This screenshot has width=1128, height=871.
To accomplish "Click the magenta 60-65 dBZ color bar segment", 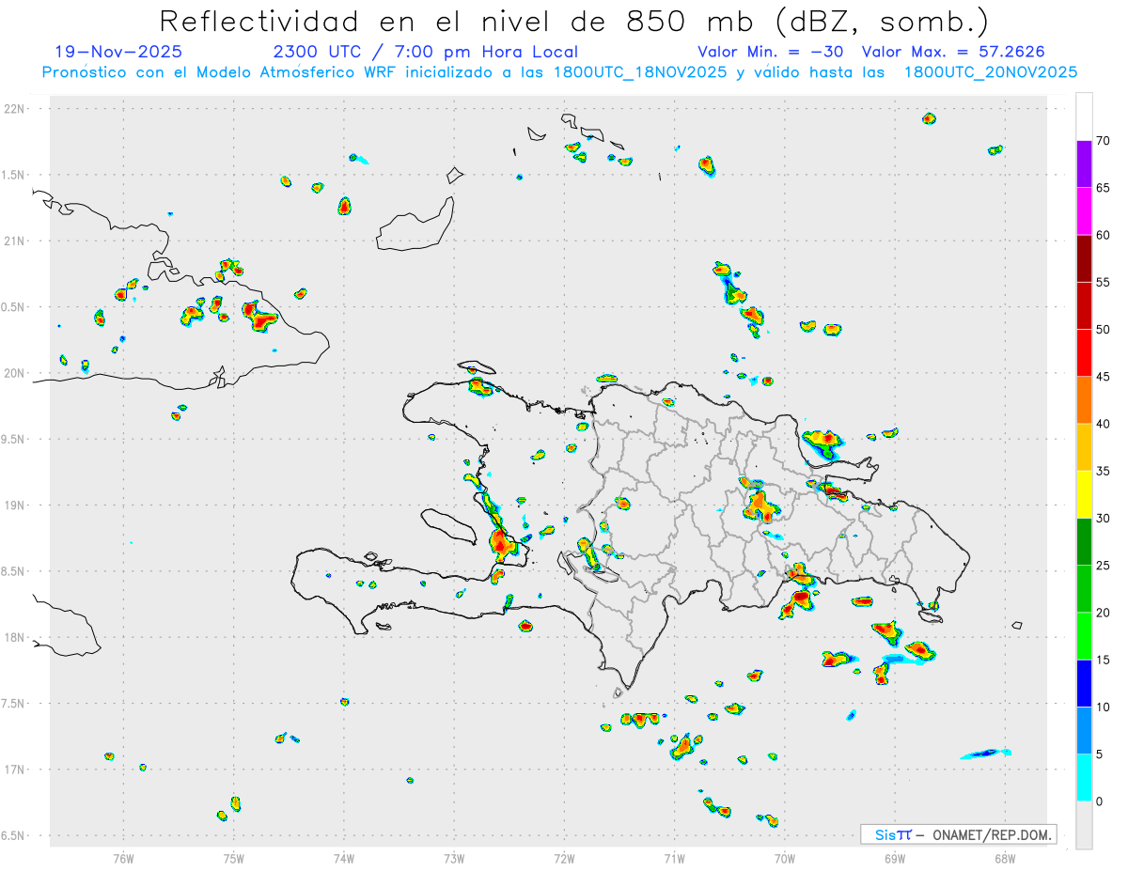I will tap(1084, 211).
